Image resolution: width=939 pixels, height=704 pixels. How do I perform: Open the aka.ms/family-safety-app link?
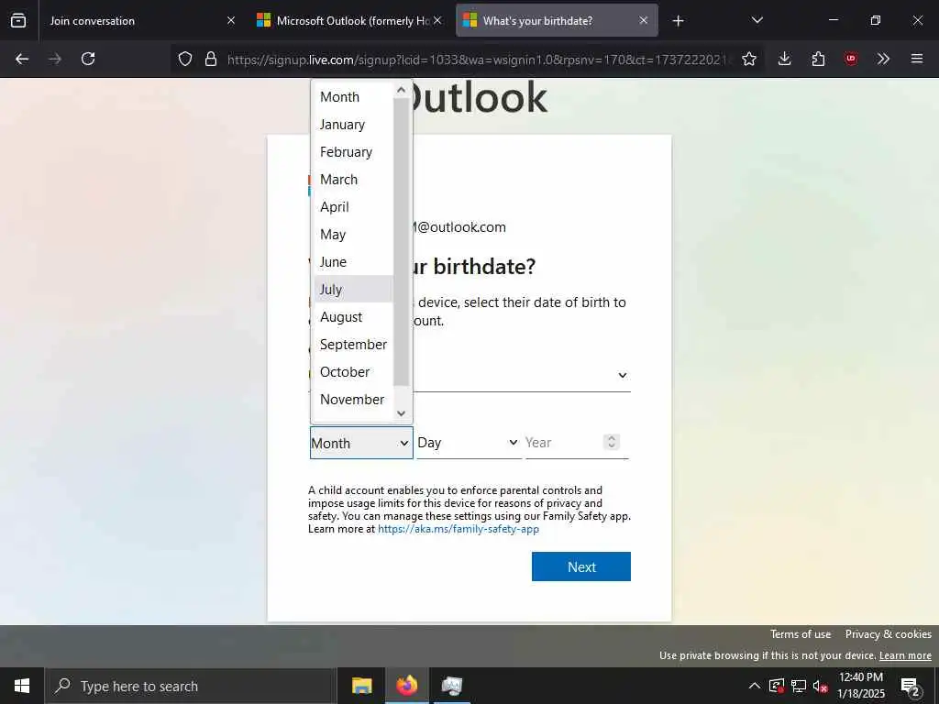tap(458, 529)
